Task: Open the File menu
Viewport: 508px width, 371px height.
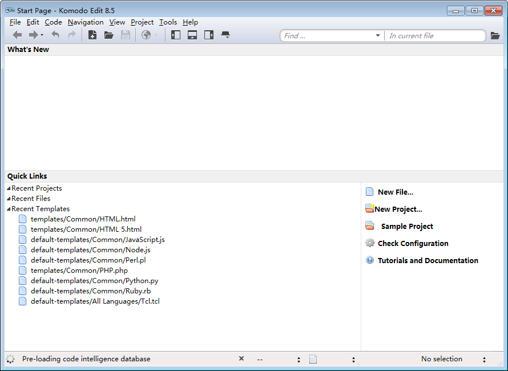Action: click(x=15, y=22)
